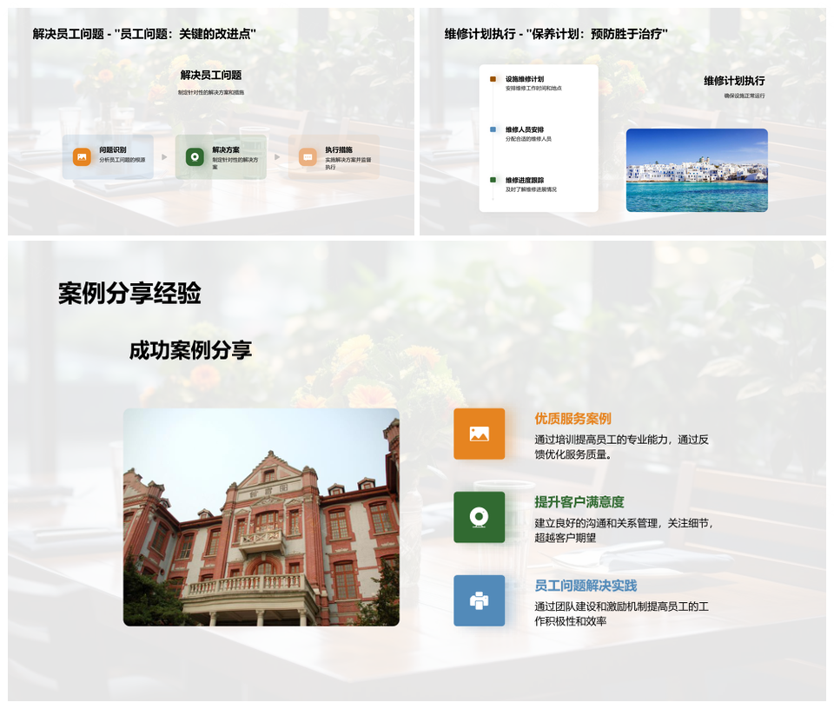This screenshot has width=834, height=709.
Task: Select the seaside town photo
Action: point(697,170)
